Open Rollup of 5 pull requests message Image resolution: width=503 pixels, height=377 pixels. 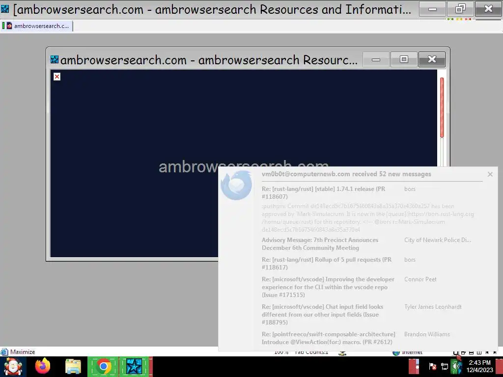[x=327, y=263]
